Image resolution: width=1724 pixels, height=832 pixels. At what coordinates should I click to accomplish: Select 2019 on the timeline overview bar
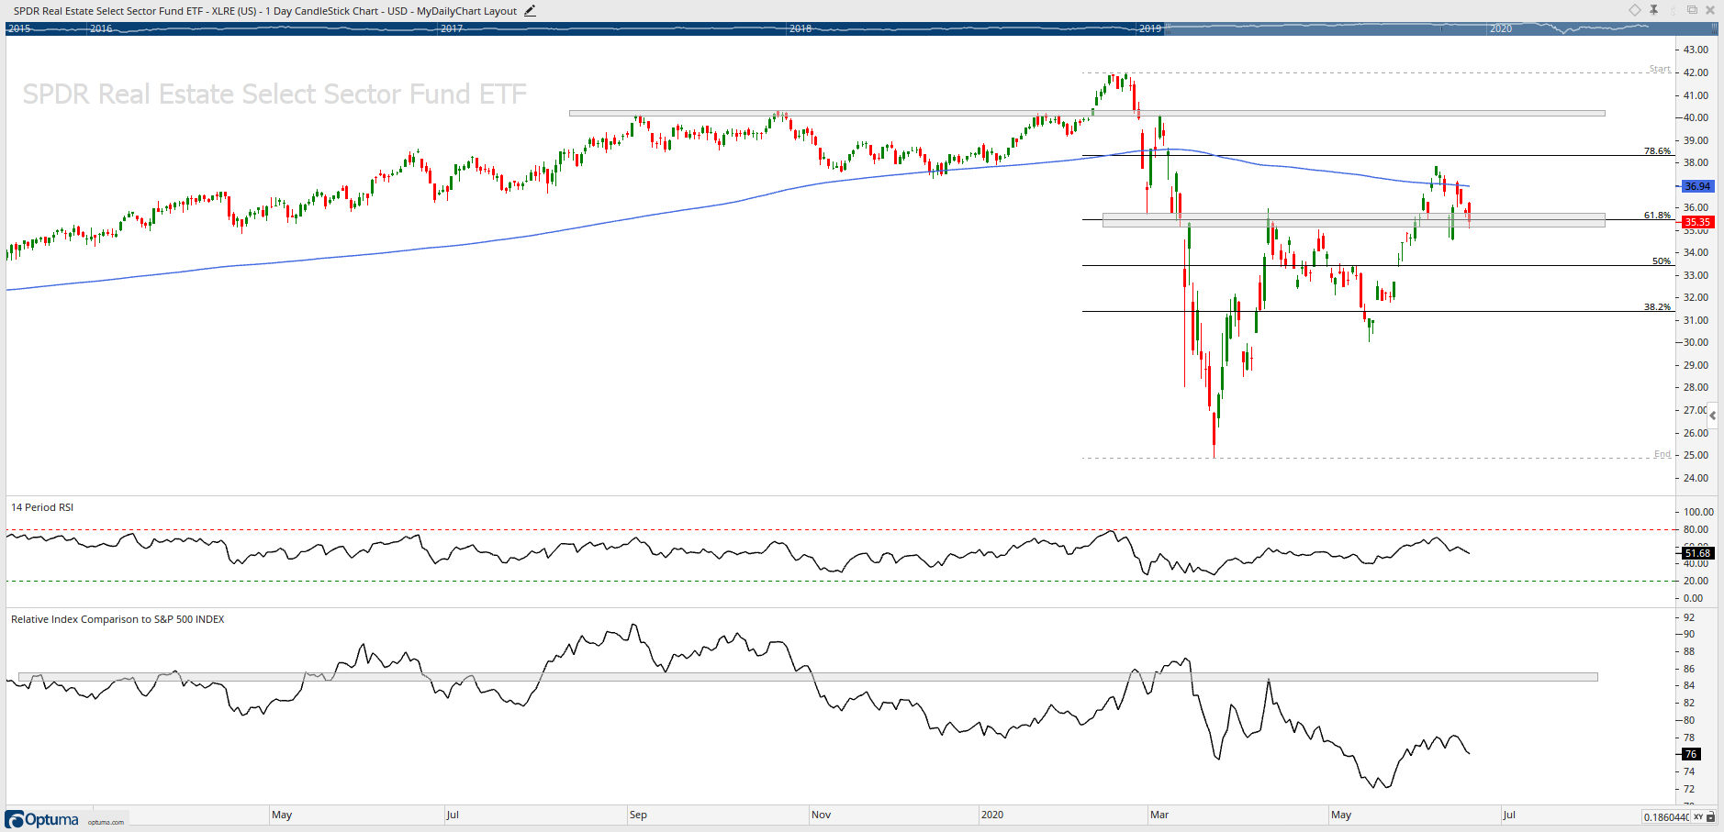(1150, 28)
